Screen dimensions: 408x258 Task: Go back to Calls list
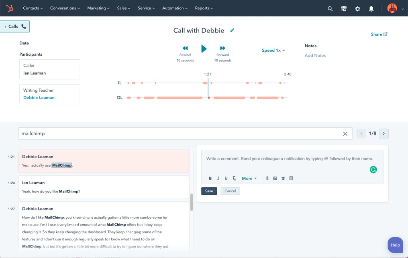tap(15, 26)
